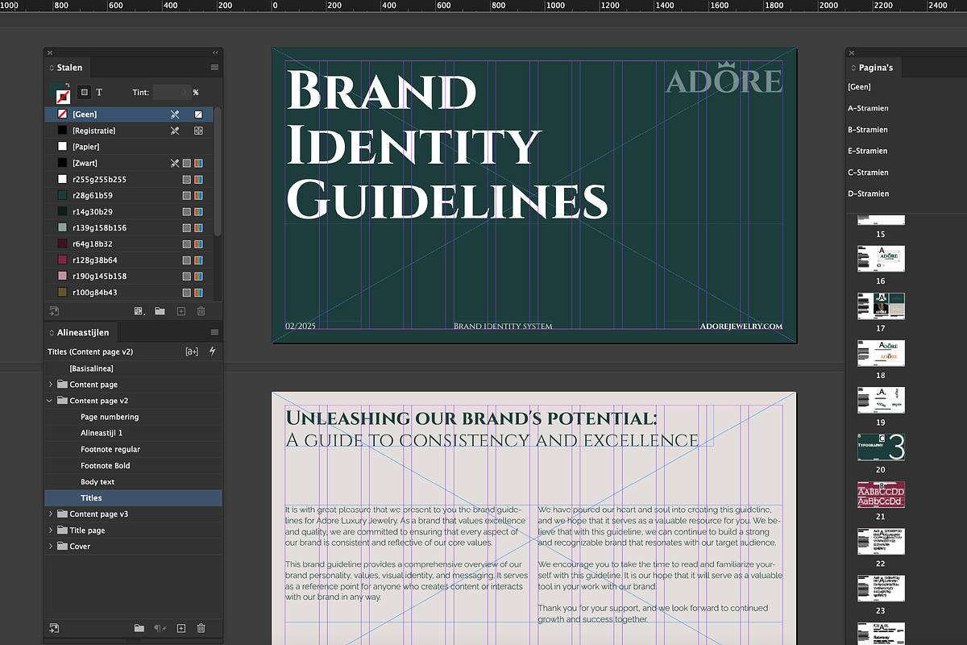This screenshot has width=967, height=645.
Task: Create new color group folder in Stalen
Action: [160, 310]
